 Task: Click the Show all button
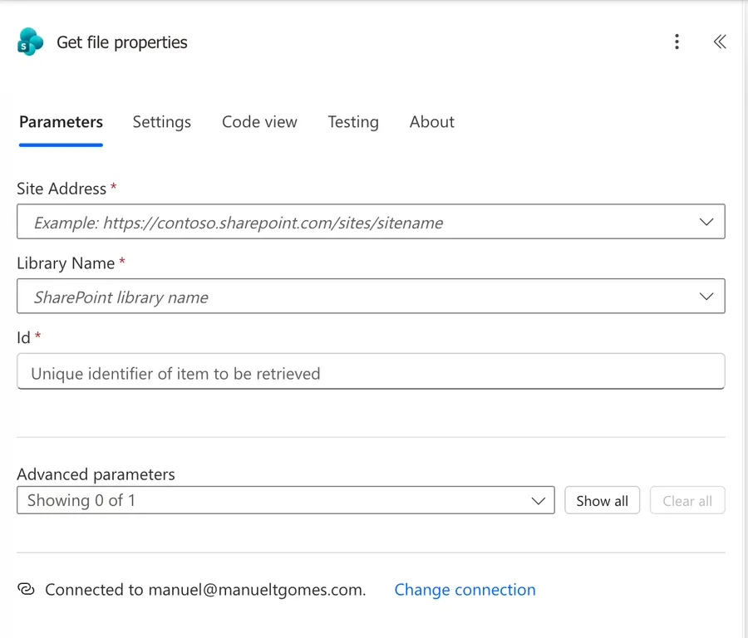(602, 500)
